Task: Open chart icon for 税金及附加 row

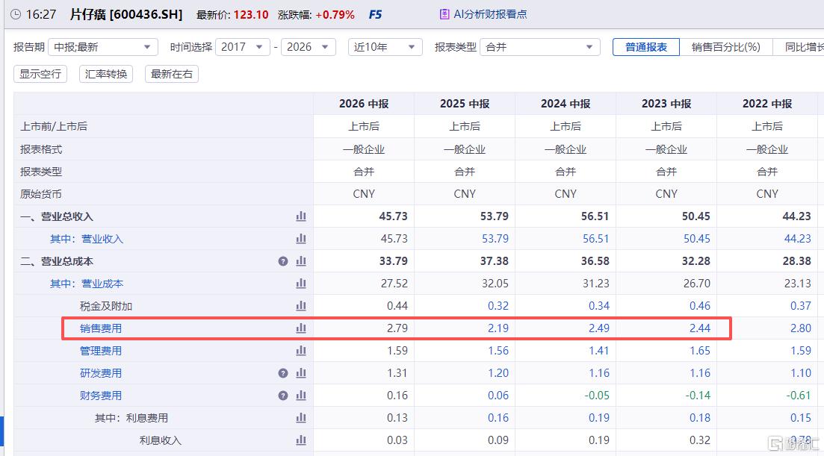Action: [301, 306]
